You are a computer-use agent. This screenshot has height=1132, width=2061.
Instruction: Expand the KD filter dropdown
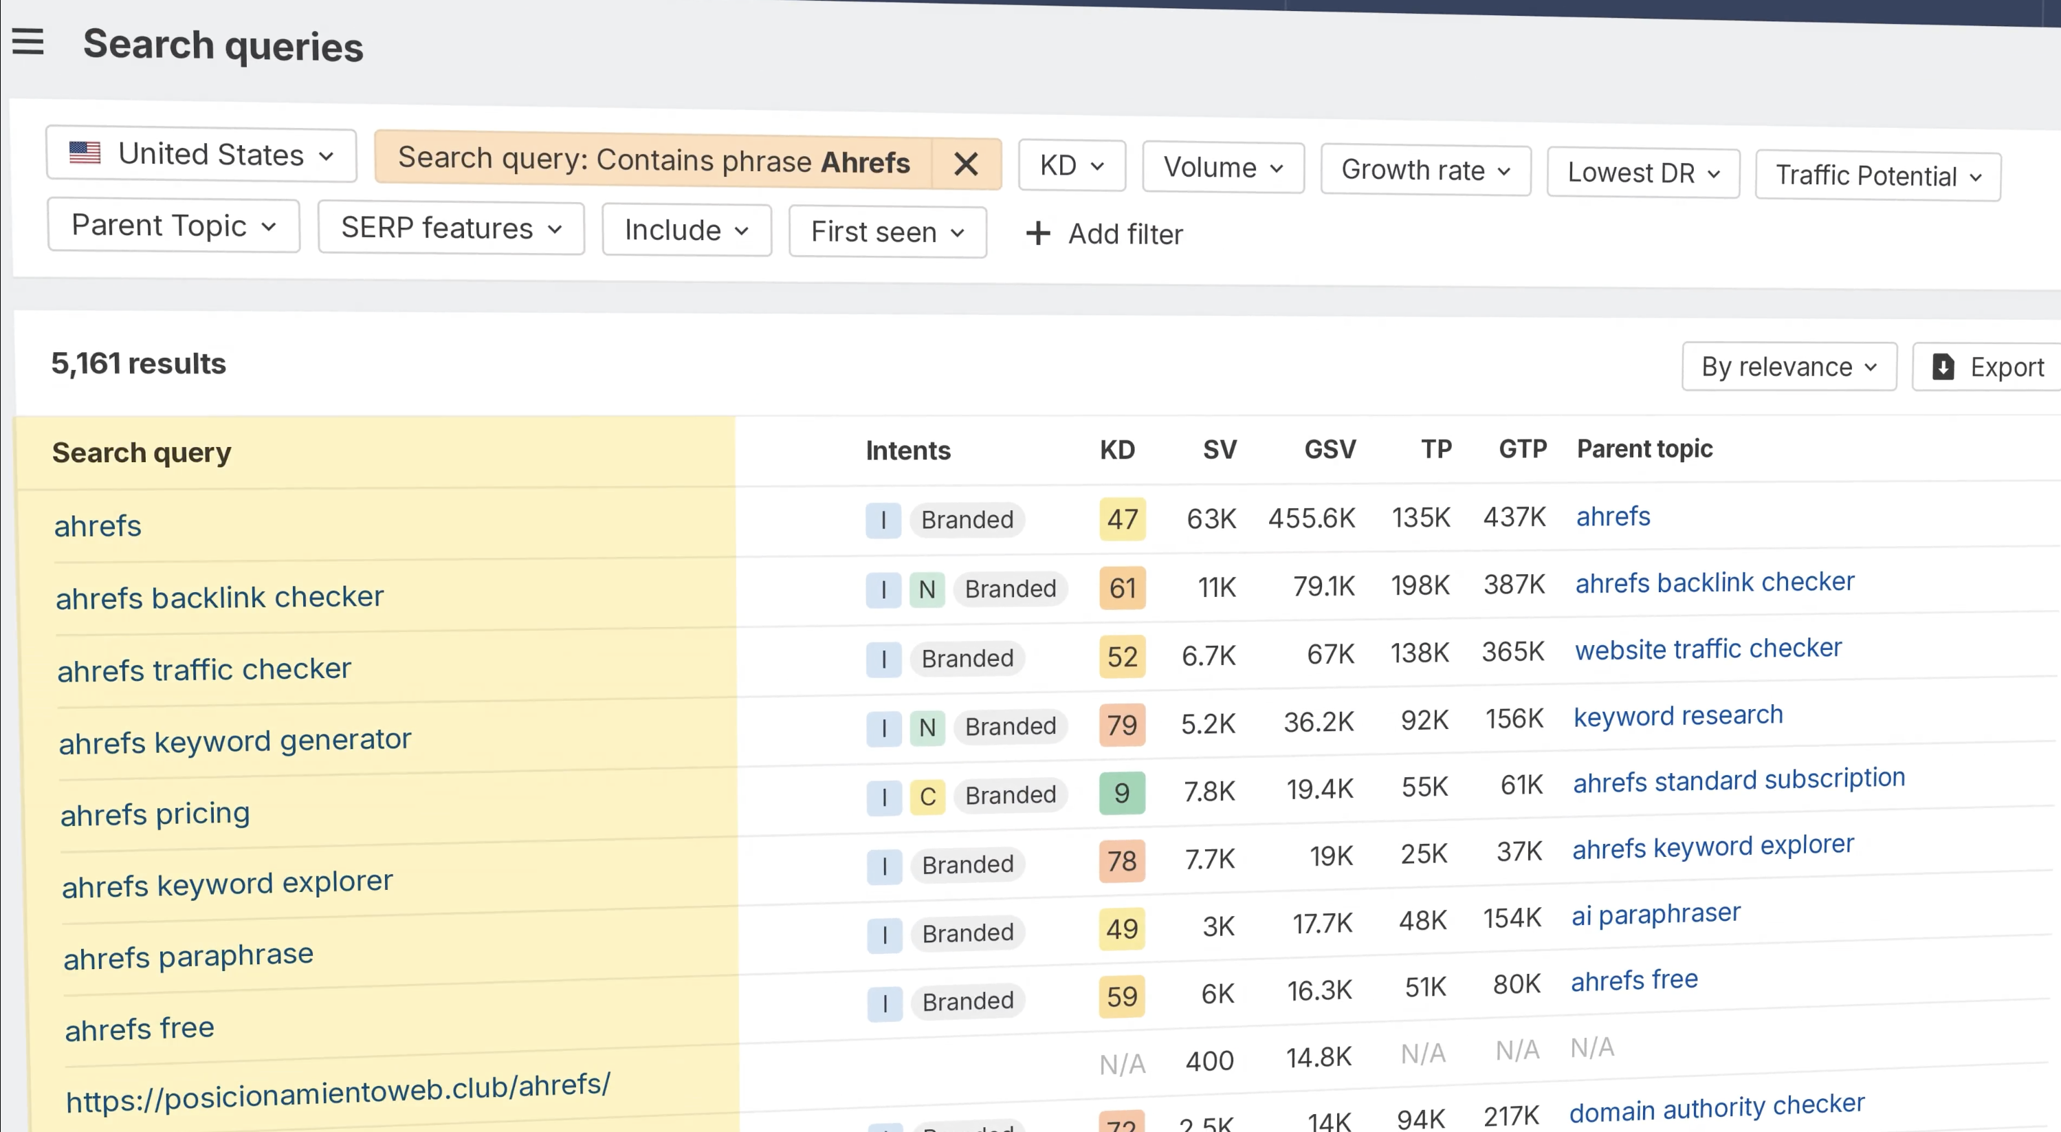coord(1071,166)
